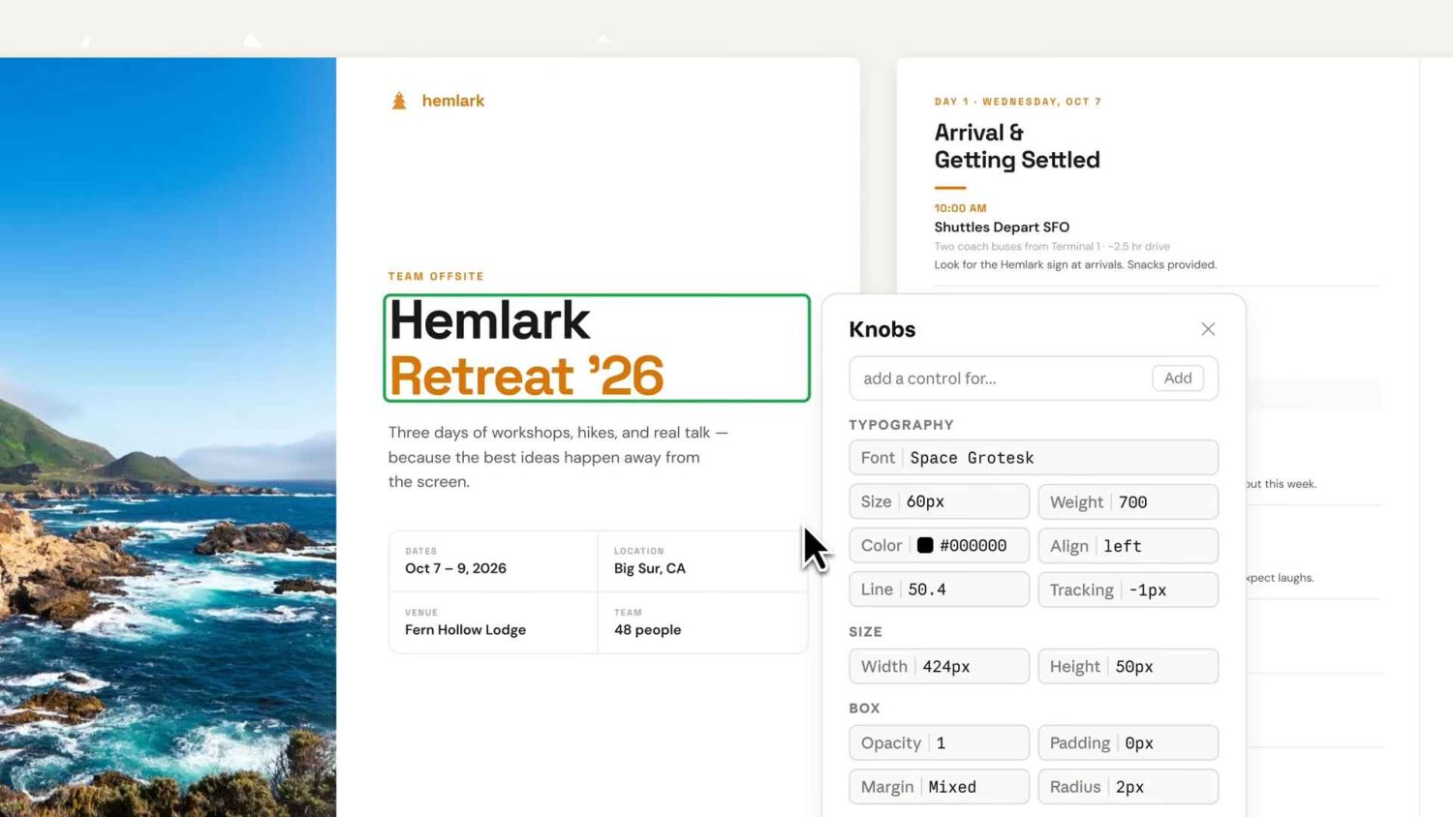1453x817 pixels.
Task: Open the Weight field showing 700
Action: [x=1128, y=502]
